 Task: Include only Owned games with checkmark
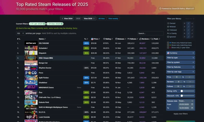192,23
